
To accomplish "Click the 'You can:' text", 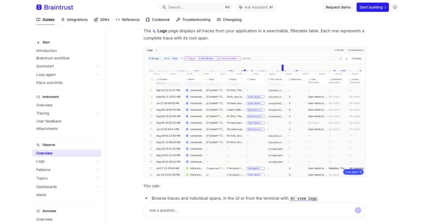I will click(152, 186).
